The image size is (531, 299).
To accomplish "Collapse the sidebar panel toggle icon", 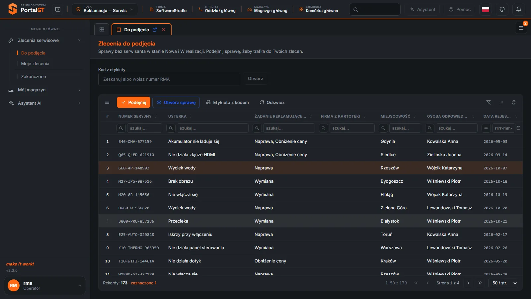I will click(58, 9).
